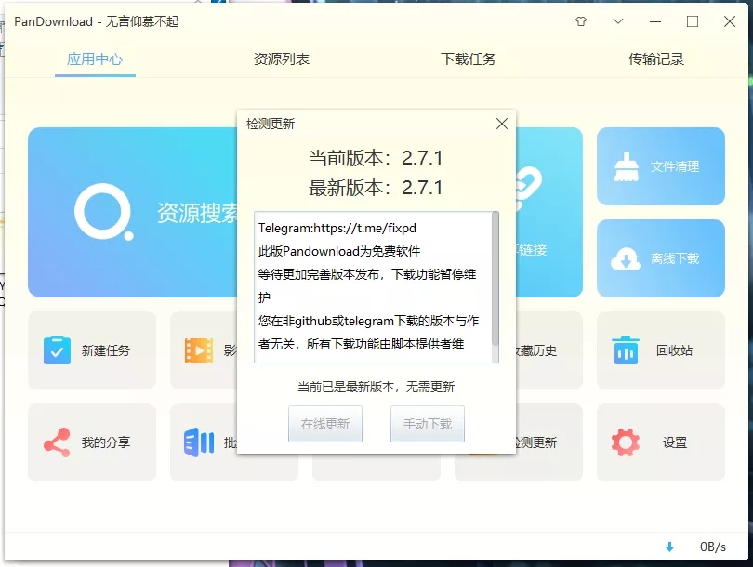Image resolution: width=753 pixels, height=567 pixels.
Task: Click the 新建任务 clipboard icon
Action: pyautogui.click(x=57, y=350)
